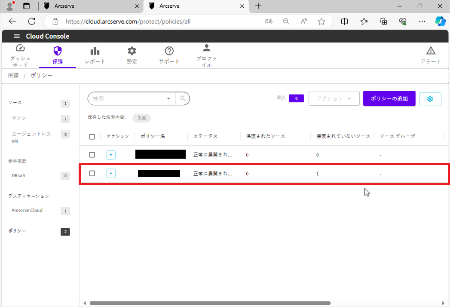Expand the action dropdown for first policy

pos(111,155)
